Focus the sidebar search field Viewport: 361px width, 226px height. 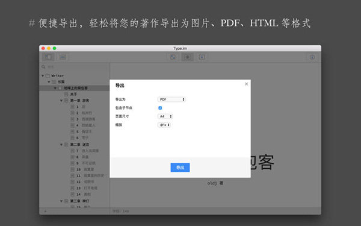pyautogui.click(x=75, y=67)
